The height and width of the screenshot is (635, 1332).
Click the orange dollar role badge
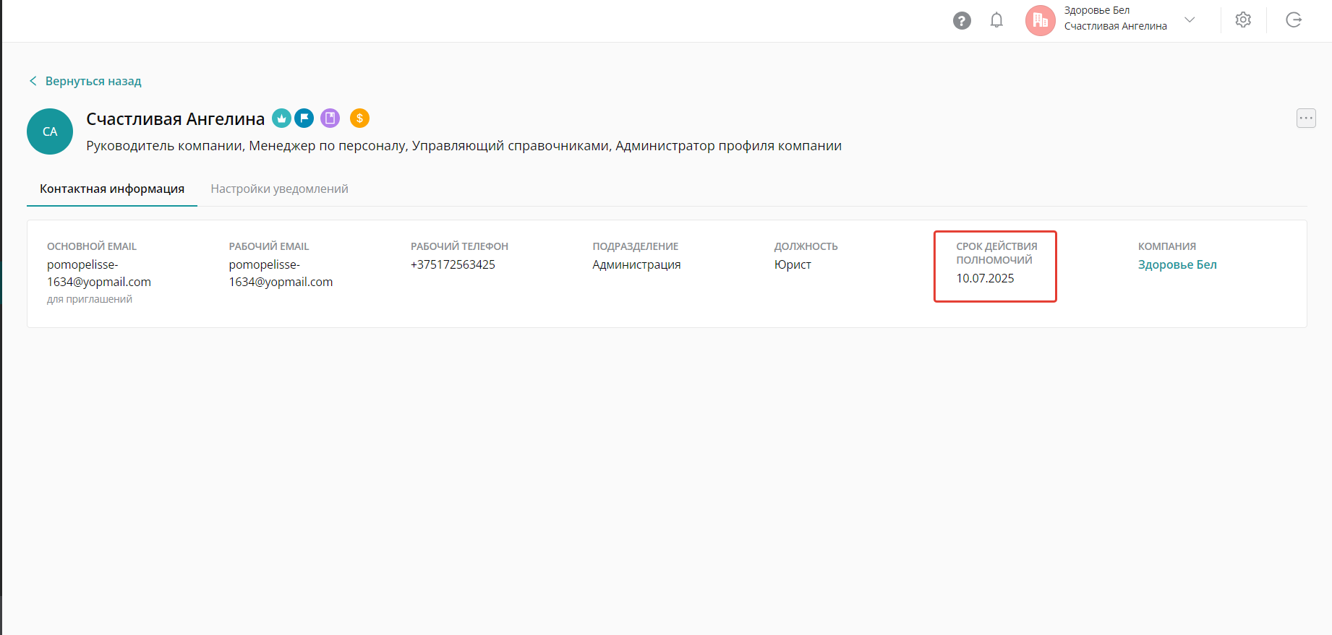359,118
